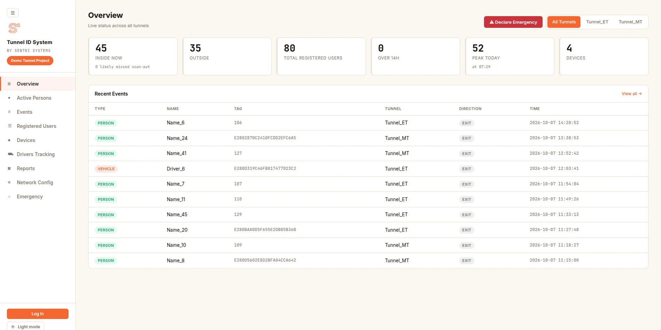Click the Emergency warning triangle icon

point(9,197)
